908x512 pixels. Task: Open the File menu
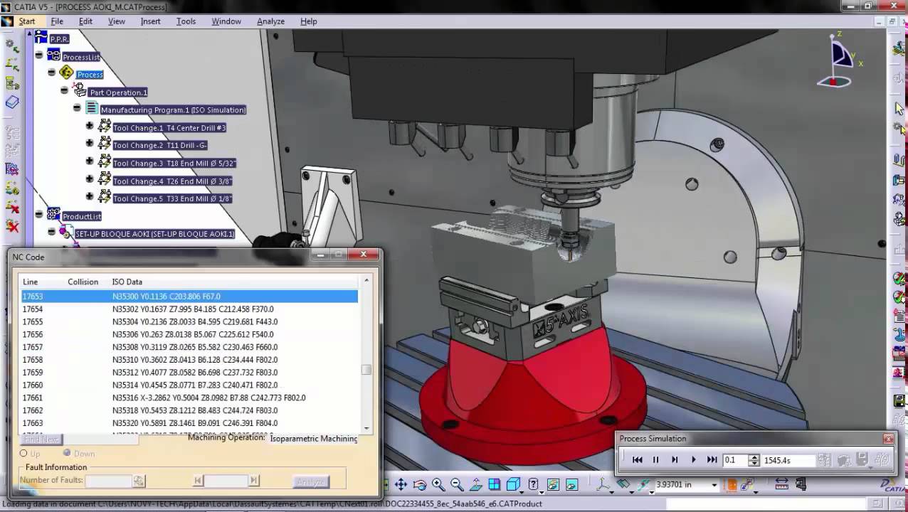[57, 21]
